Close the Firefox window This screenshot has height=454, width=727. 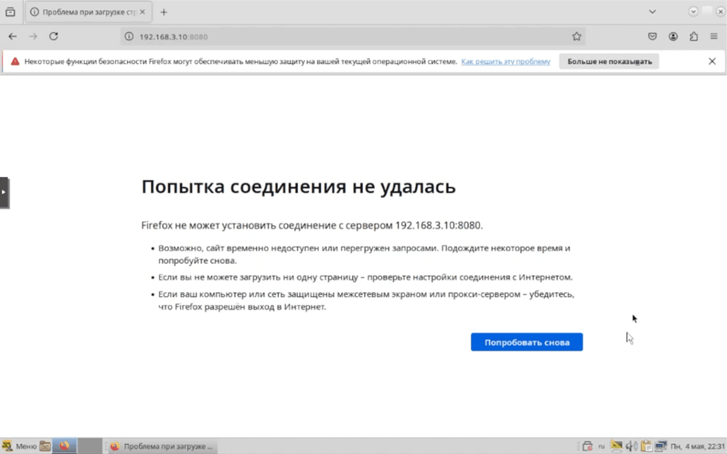point(720,12)
